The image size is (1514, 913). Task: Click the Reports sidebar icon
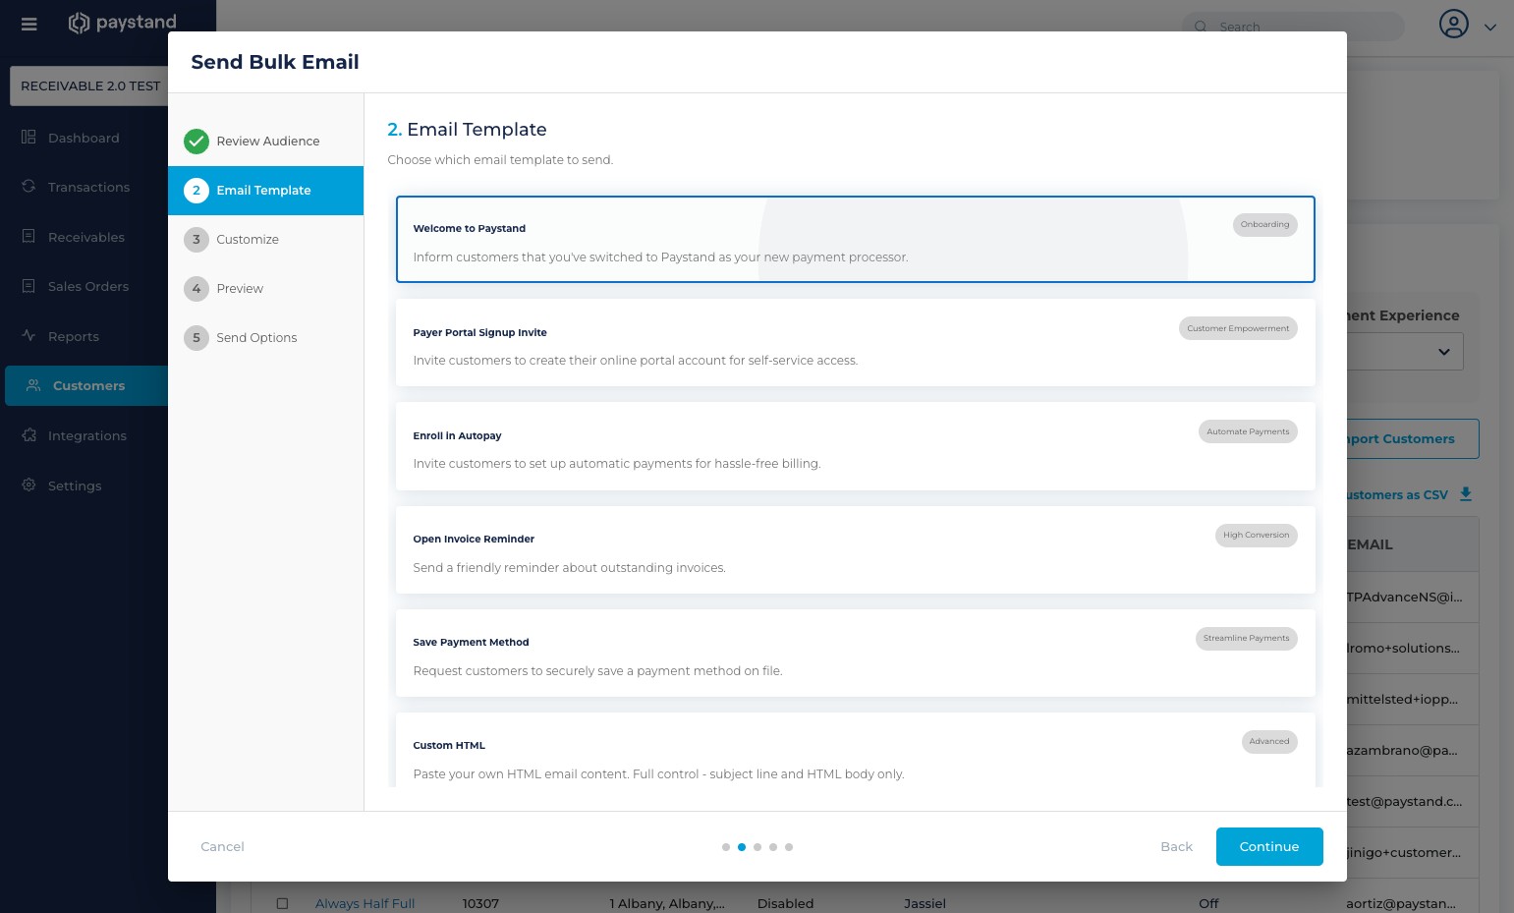click(x=28, y=336)
